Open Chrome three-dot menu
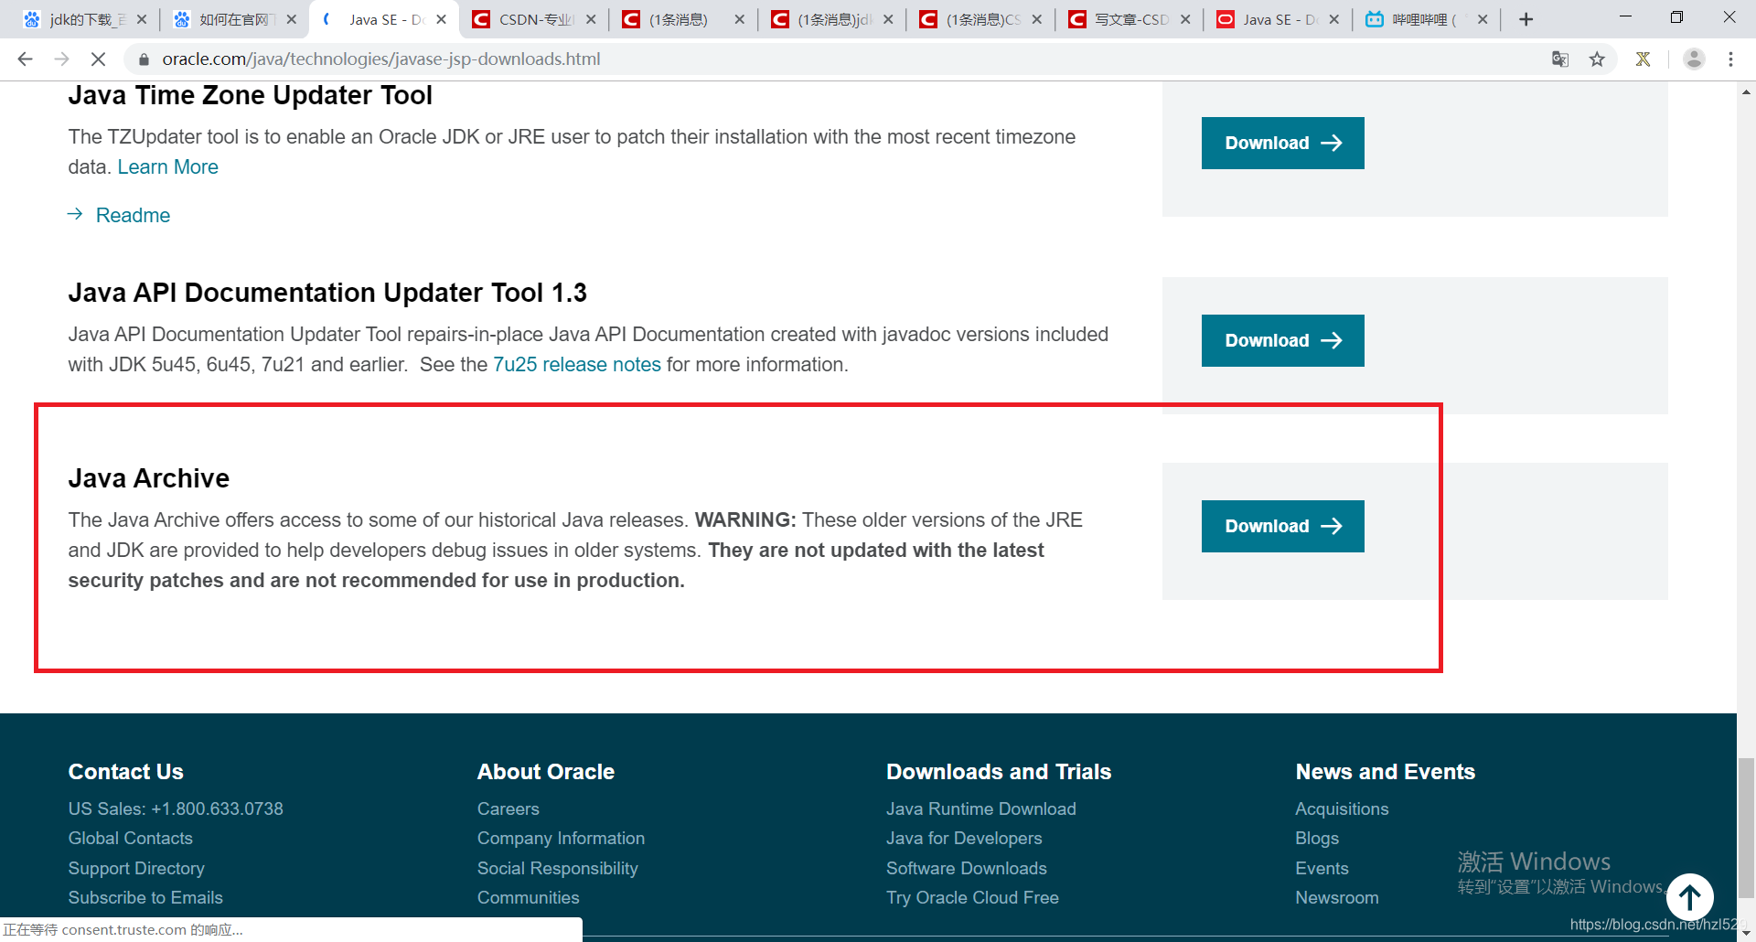The width and height of the screenshot is (1756, 942). pyautogui.click(x=1730, y=59)
